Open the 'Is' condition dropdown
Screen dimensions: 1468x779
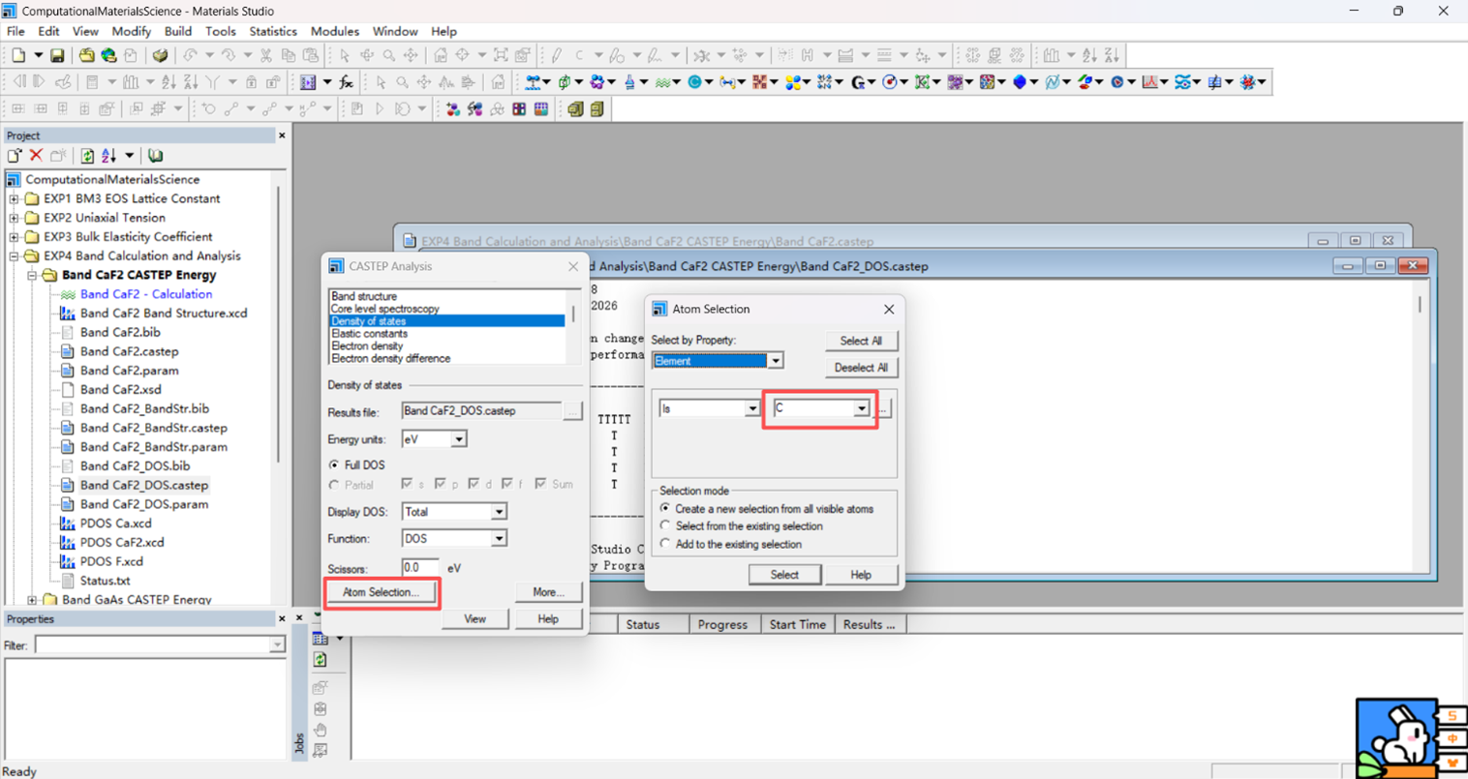pos(752,409)
